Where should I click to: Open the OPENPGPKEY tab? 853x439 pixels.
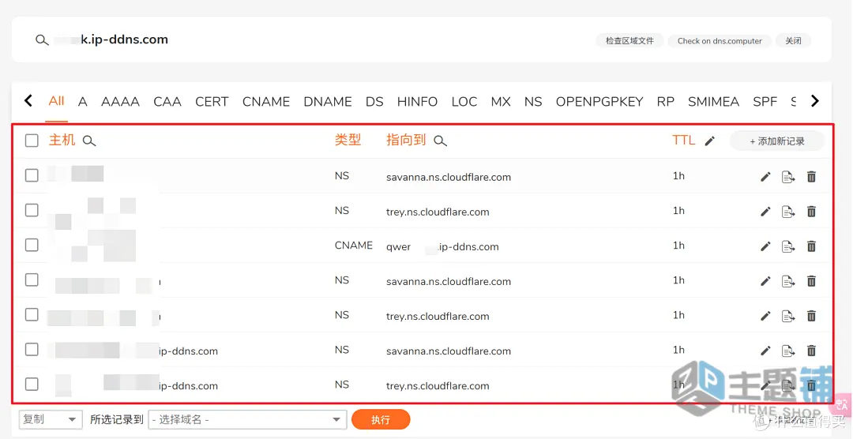(599, 102)
